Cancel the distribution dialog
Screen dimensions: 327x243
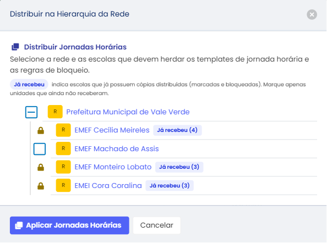click(157, 225)
